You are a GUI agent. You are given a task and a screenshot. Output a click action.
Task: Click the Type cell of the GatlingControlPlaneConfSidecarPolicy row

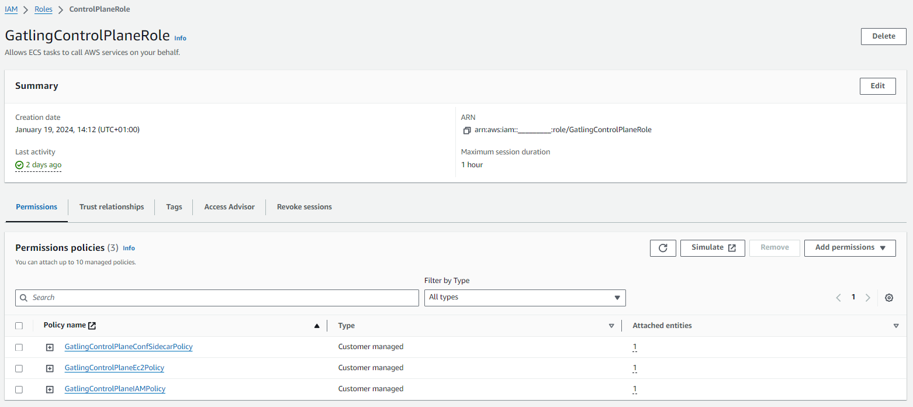[x=371, y=347]
